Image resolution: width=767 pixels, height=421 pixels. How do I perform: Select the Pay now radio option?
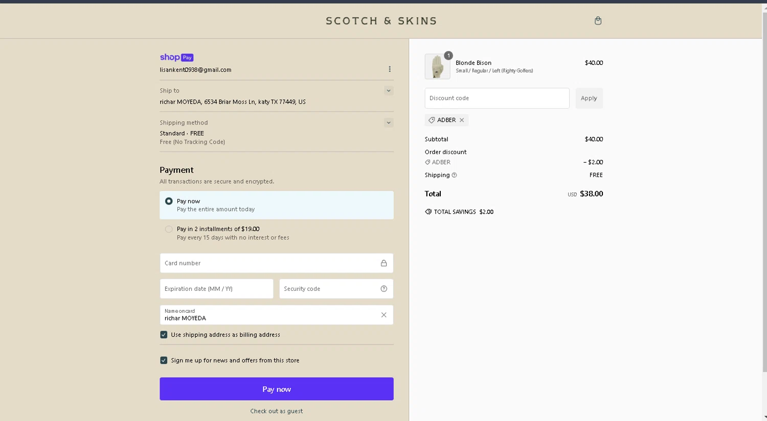(x=169, y=202)
